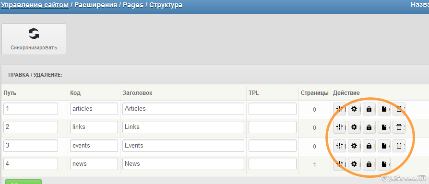Click the gear icon in events row

pos(354,146)
